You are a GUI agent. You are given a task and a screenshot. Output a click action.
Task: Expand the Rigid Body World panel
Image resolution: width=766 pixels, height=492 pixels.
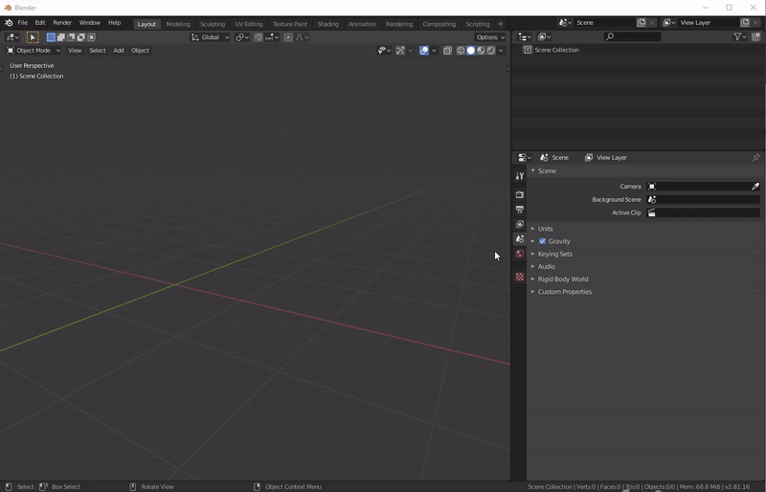[563, 280]
